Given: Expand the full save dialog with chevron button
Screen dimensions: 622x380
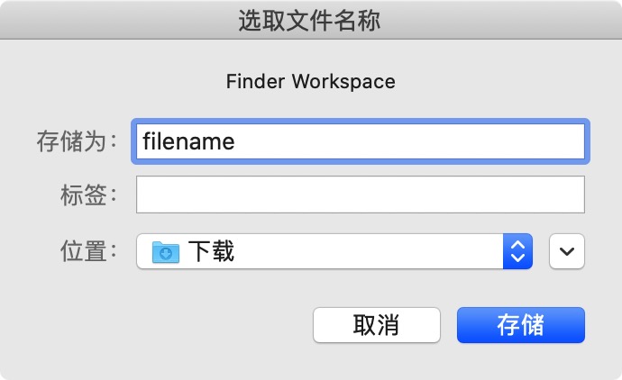Looking at the screenshot, I should [567, 251].
